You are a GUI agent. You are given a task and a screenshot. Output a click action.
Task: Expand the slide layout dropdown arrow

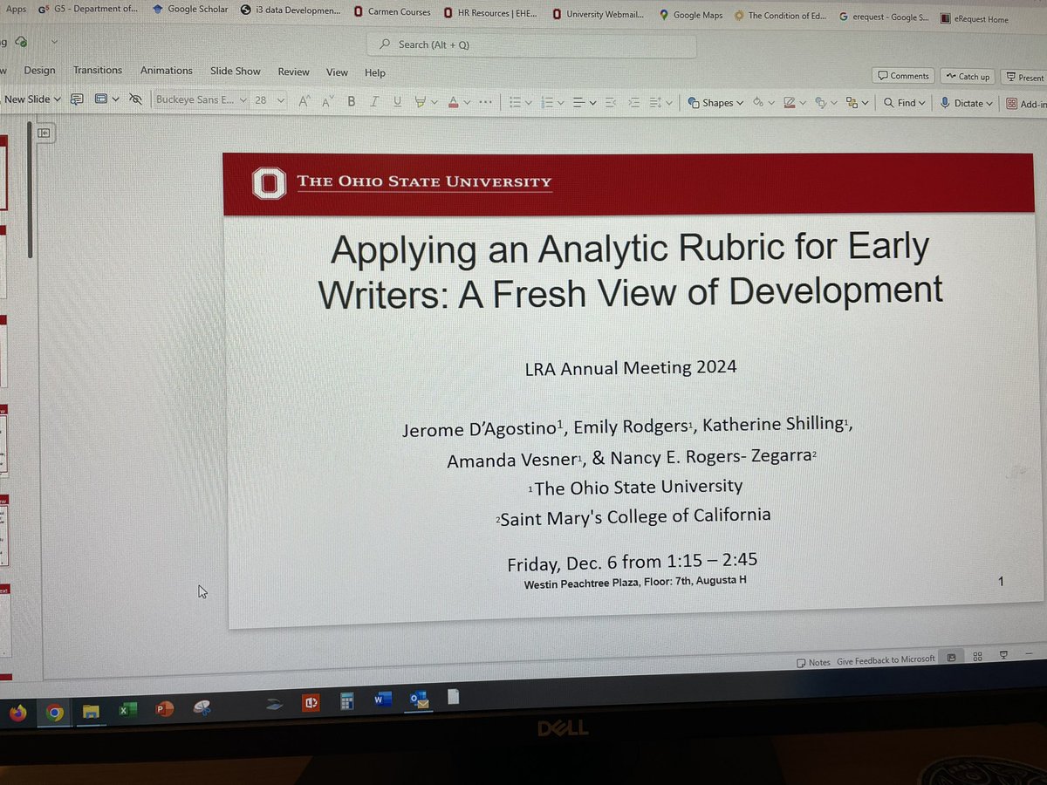coord(115,99)
